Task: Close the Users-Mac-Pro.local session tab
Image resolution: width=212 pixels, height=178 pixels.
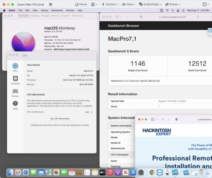Action: click(x=51, y=5)
